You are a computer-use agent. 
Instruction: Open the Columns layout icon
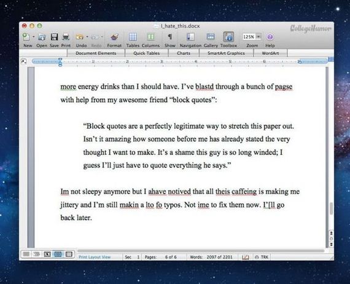point(150,37)
